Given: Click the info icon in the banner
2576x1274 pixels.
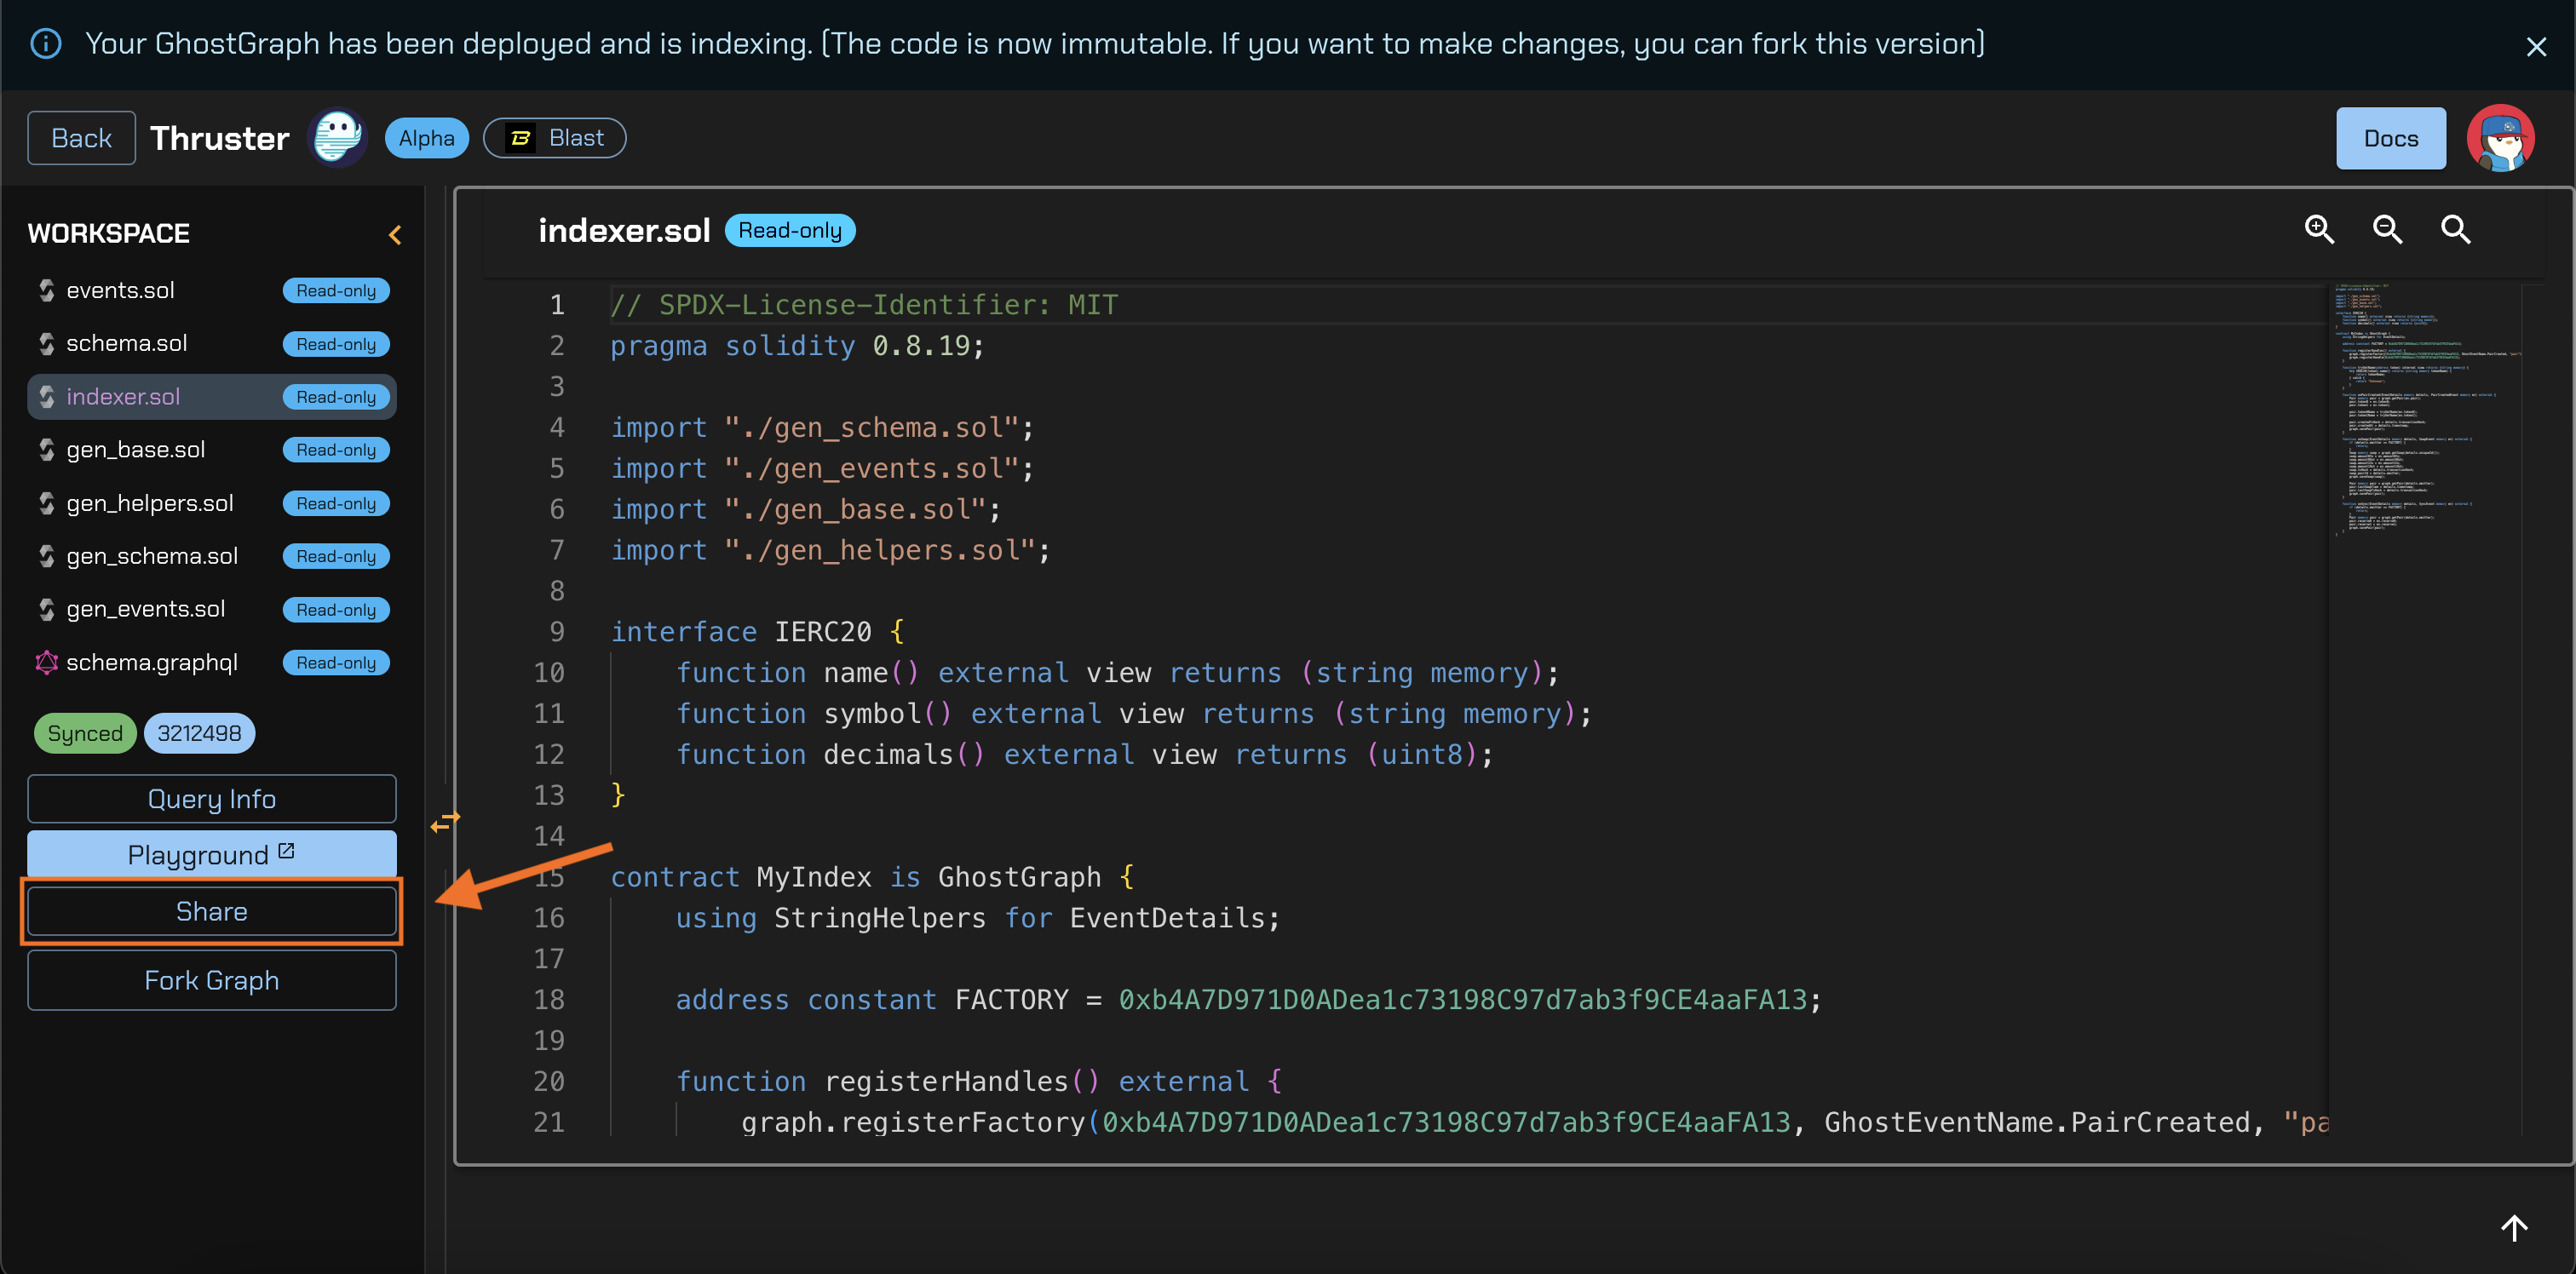Looking at the screenshot, I should [46, 44].
